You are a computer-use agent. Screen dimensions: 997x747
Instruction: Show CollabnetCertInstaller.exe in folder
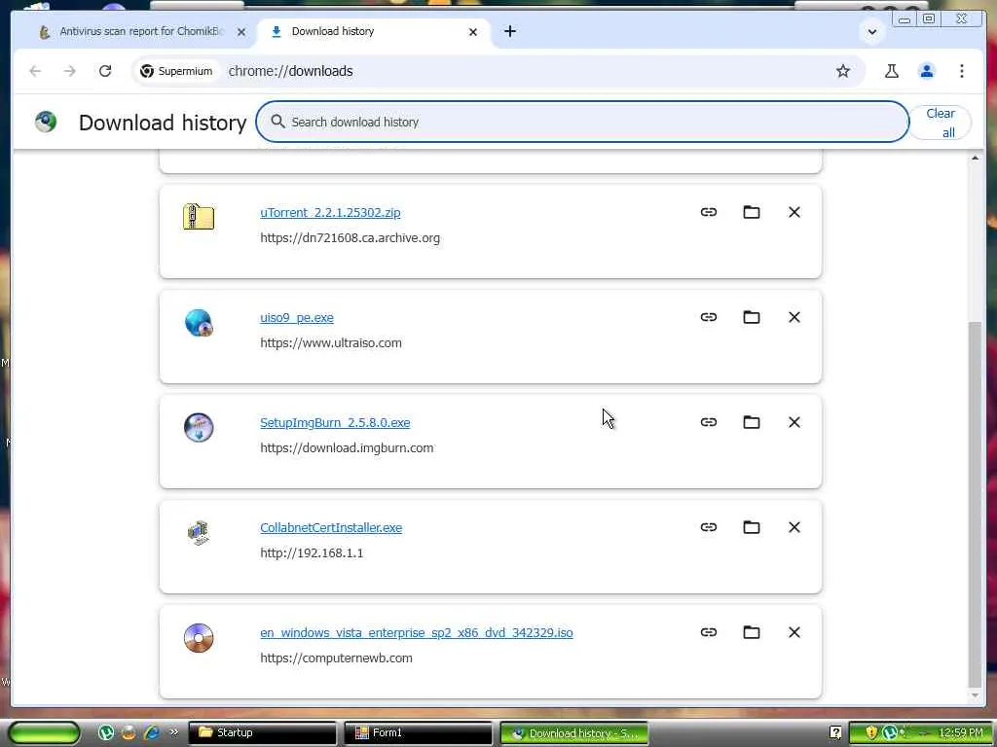pyautogui.click(x=752, y=527)
